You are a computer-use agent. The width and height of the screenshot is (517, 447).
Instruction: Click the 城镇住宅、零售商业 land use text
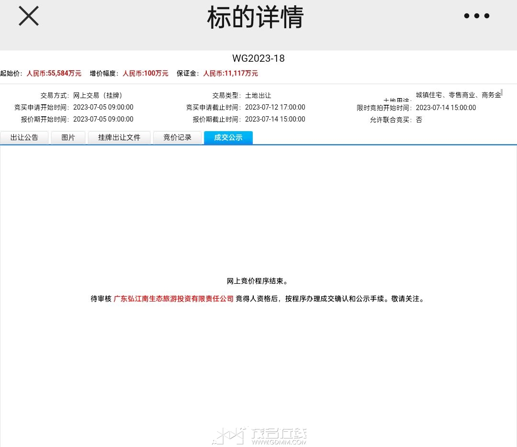458,95
